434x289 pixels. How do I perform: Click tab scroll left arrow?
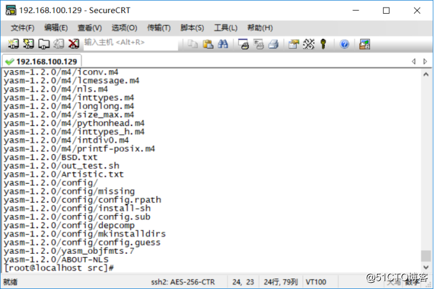[413, 61]
